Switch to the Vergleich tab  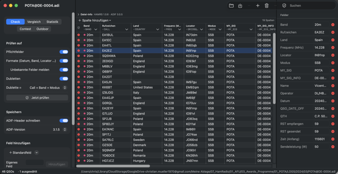pyautogui.click(x=34, y=22)
